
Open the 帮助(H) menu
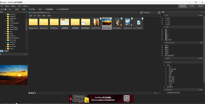point(26,6)
